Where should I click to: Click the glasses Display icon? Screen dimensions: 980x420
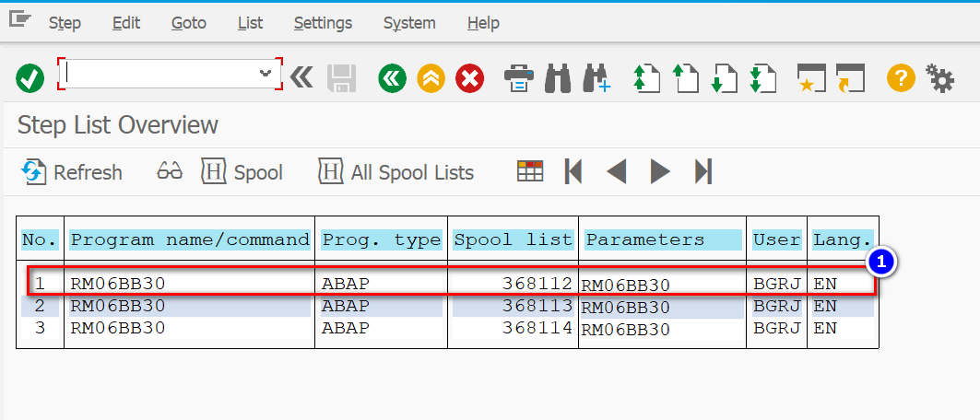pyautogui.click(x=170, y=171)
